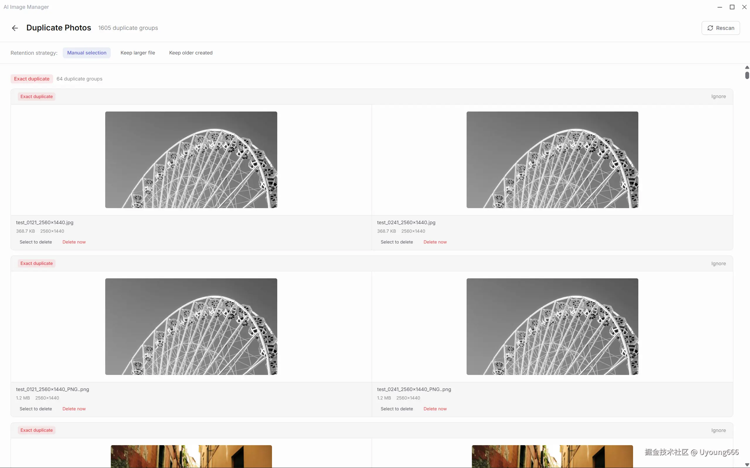
Task: Choose Keep older created strategy
Action: pyautogui.click(x=191, y=53)
